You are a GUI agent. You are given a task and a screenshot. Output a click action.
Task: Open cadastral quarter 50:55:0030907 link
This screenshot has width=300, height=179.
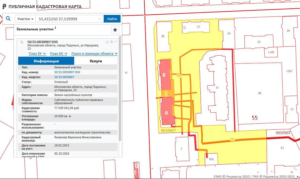[64, 77]
